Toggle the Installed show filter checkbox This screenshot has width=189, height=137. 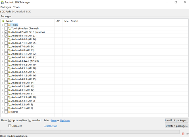coord(30,120)
